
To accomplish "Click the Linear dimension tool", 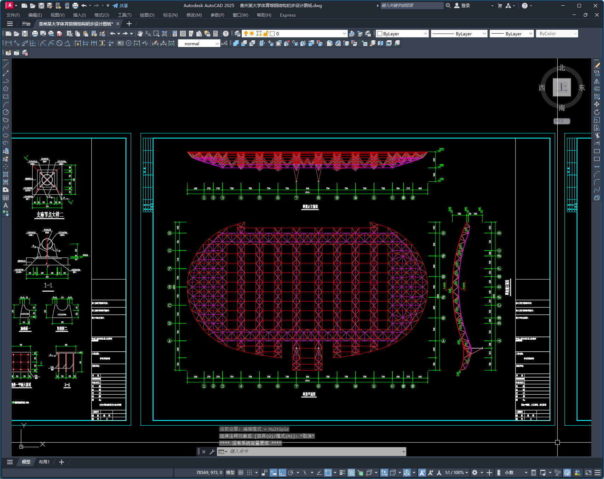I will (8, 43).
